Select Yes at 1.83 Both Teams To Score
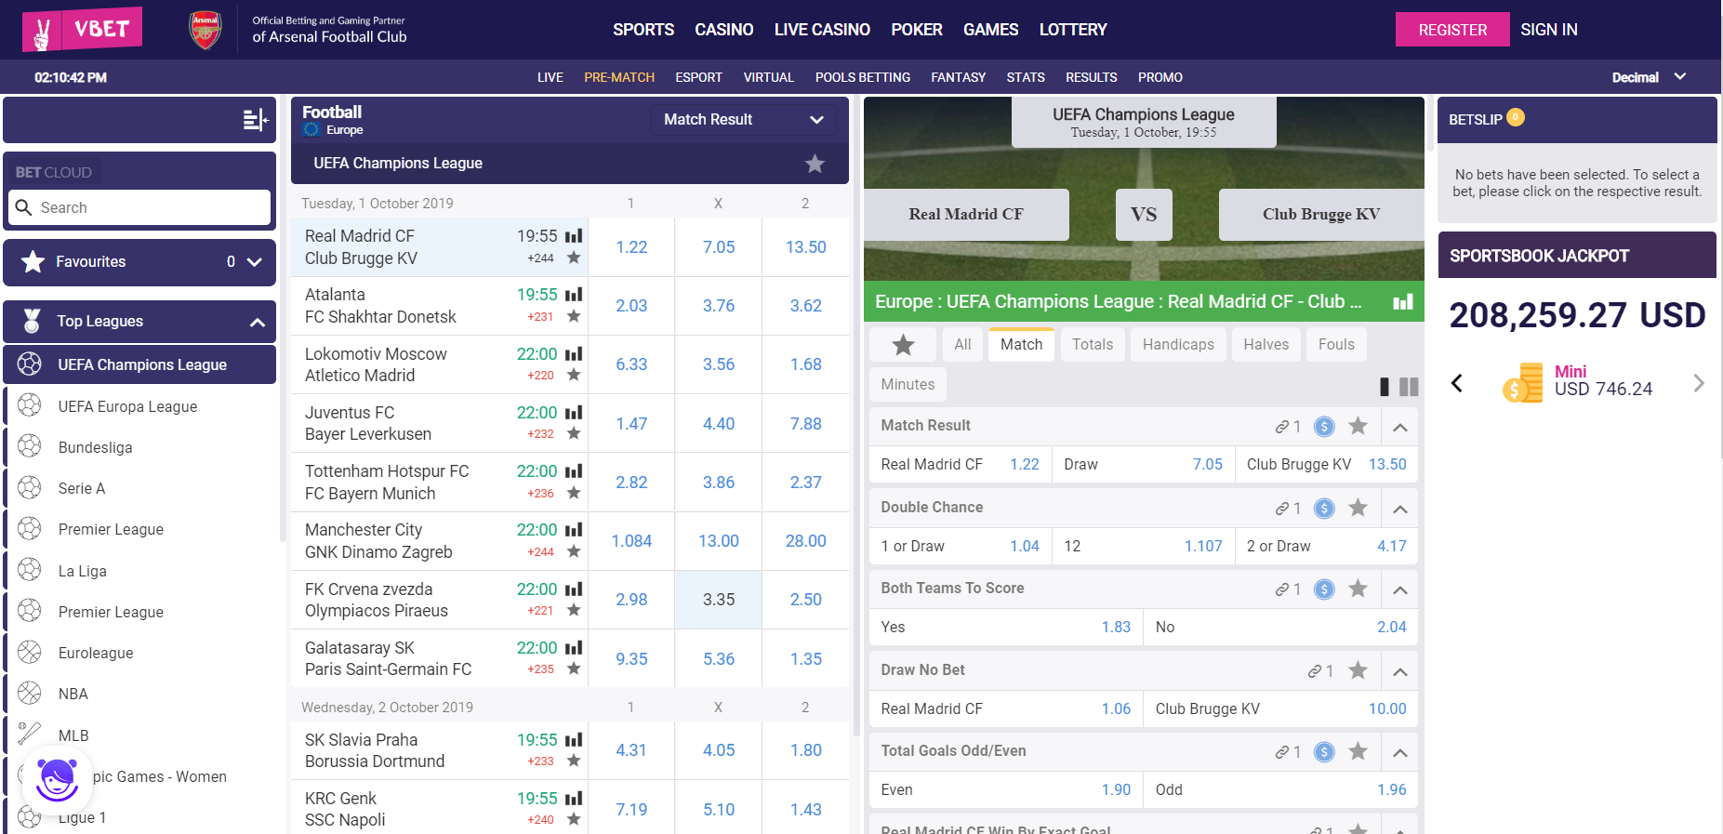This screenshot has width=1723, height=834. [x=1005, y=628]
